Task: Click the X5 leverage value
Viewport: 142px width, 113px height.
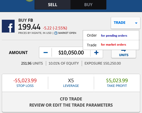Action: (71, 80)
